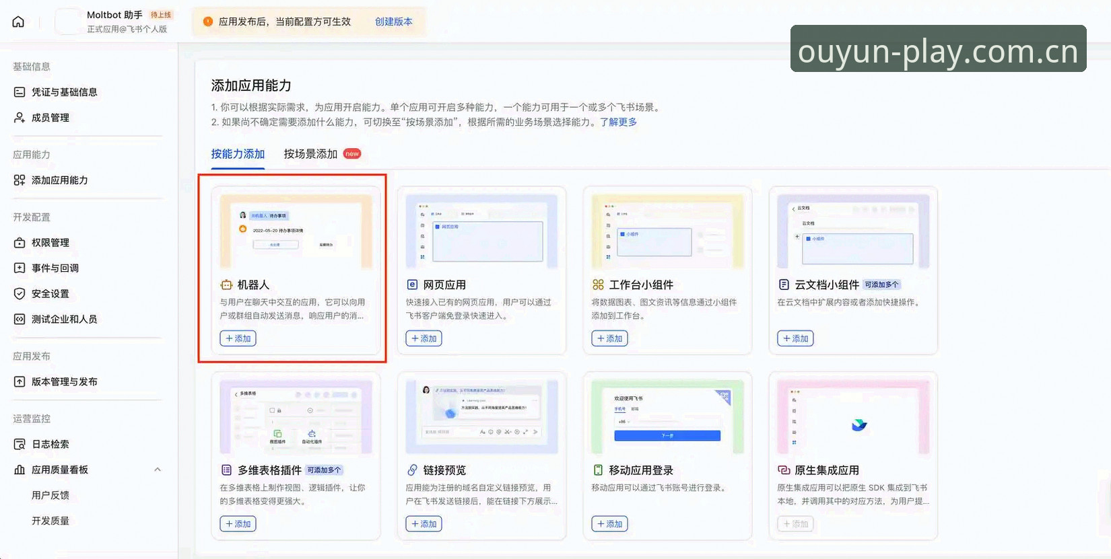Click the 移动应用登录 preview thumbnail
1111x559 pixels.
(668, 417)
